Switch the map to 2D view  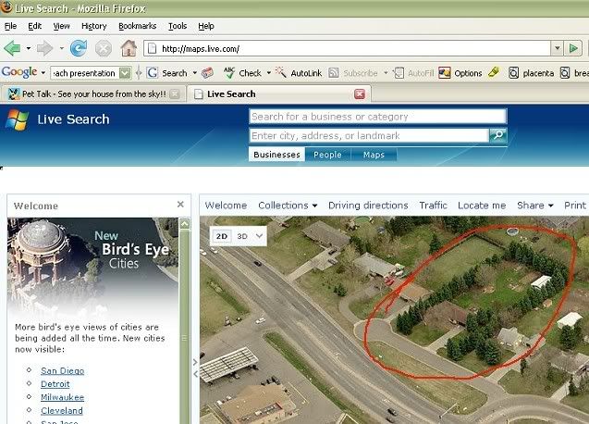[x=221, y=236]
